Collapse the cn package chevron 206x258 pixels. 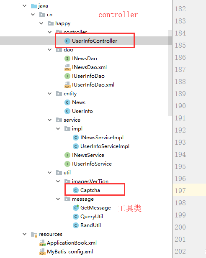pyautogui.click(x=33, y=15)
